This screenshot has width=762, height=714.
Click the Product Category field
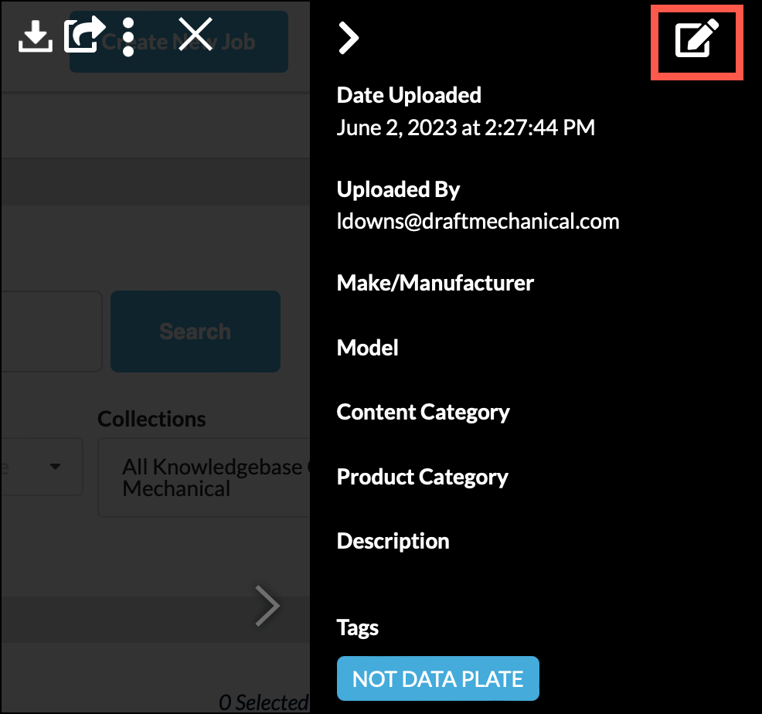pyautogui.click(x=422, y=477)
